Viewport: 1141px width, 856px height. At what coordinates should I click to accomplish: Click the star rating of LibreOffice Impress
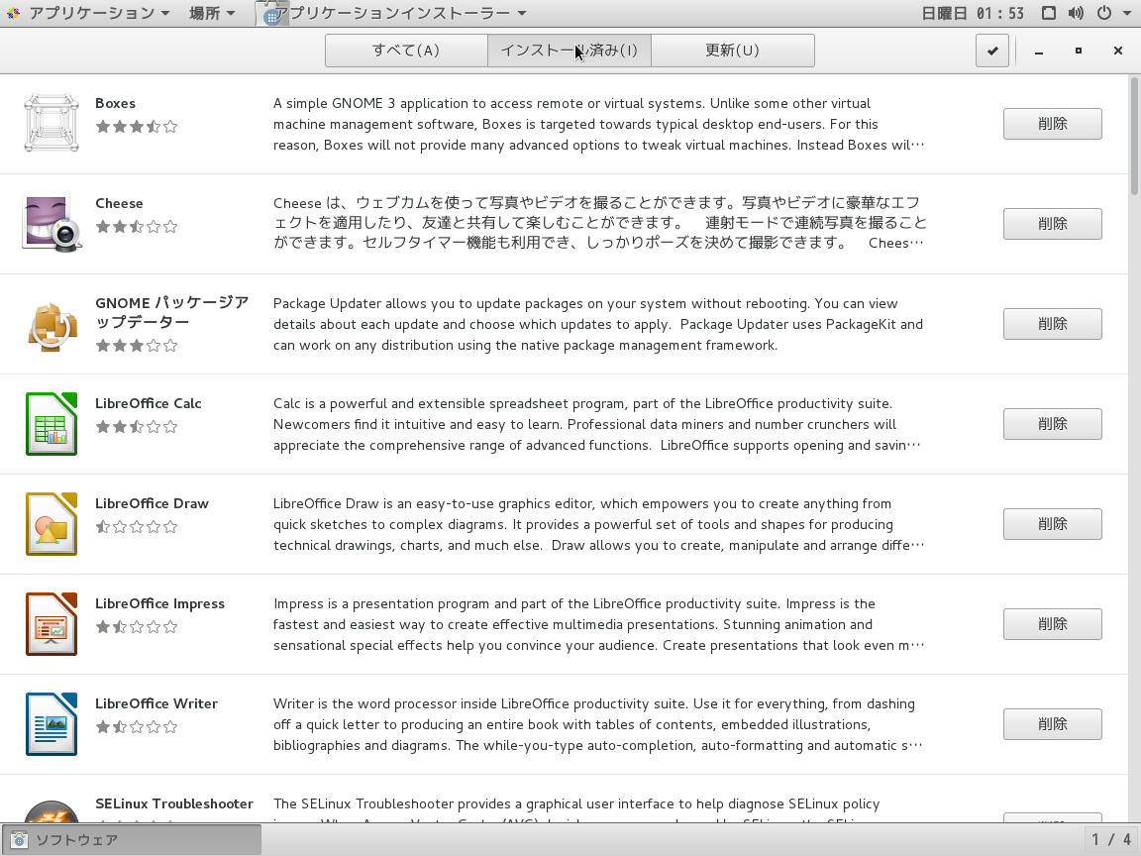click(136, 627)
